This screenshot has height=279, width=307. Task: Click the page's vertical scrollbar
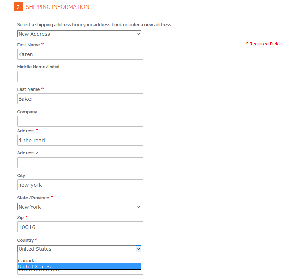click(x=305, y=27)
